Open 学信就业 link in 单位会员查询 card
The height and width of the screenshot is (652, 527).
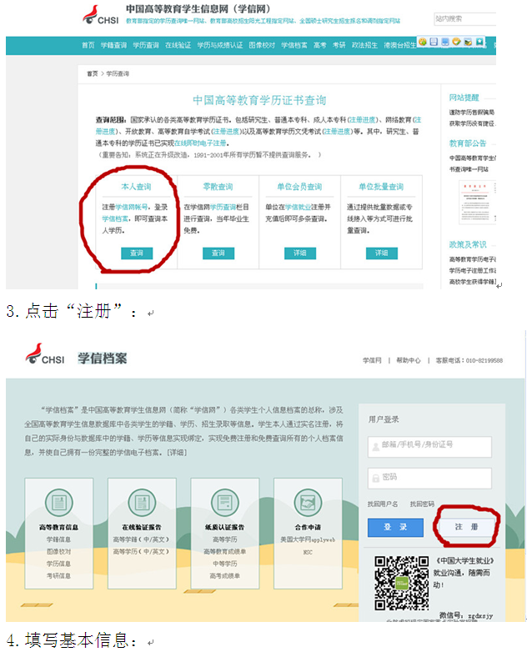(299, 207)
